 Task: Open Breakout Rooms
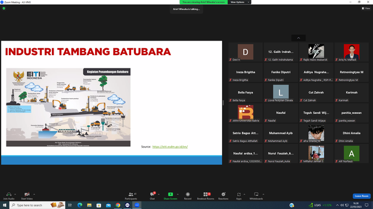coord(206,196)
